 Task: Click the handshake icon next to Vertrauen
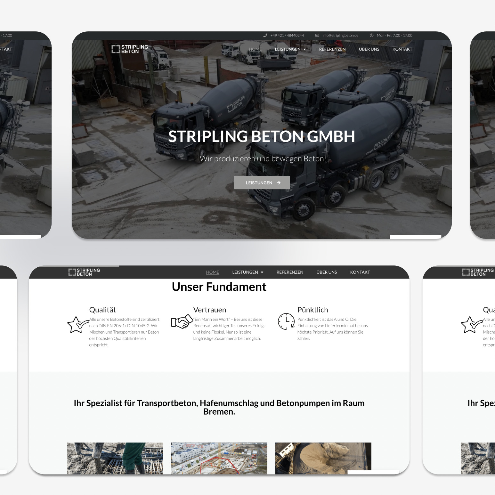coord(182,321)
